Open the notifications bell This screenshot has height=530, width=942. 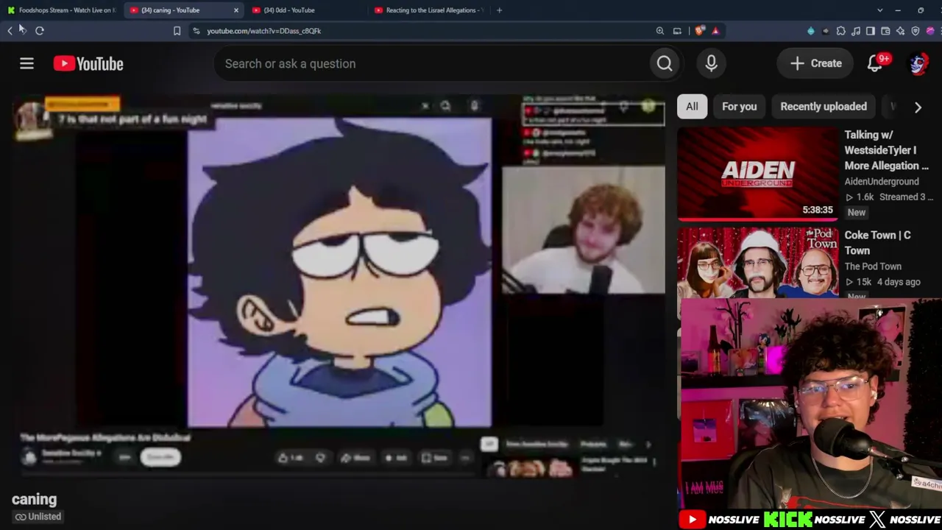[x=876, y=63]
